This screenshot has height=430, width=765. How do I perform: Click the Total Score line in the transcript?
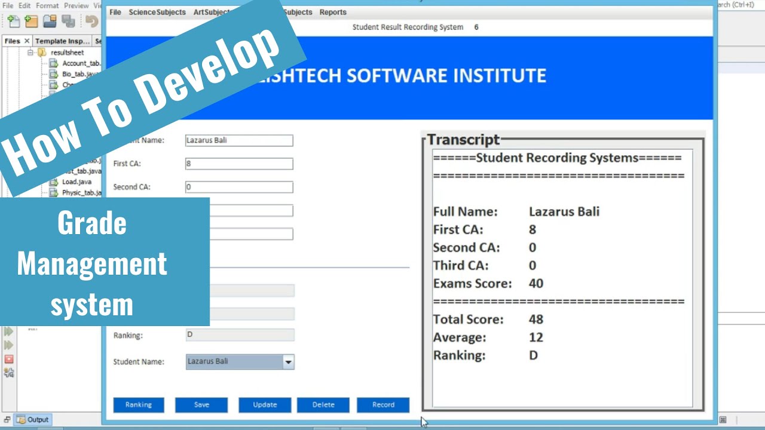click(488, 320)
